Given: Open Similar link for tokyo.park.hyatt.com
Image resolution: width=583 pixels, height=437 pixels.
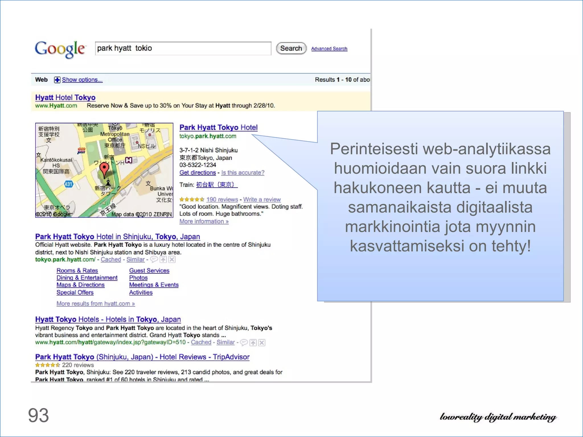Looking at the screenshot, I should [x=136, y=259].
